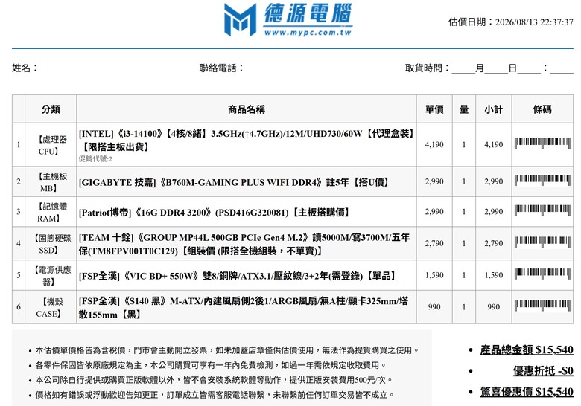Click the 1,590 unit price for the FSP power supply

[x=434, y=275]
